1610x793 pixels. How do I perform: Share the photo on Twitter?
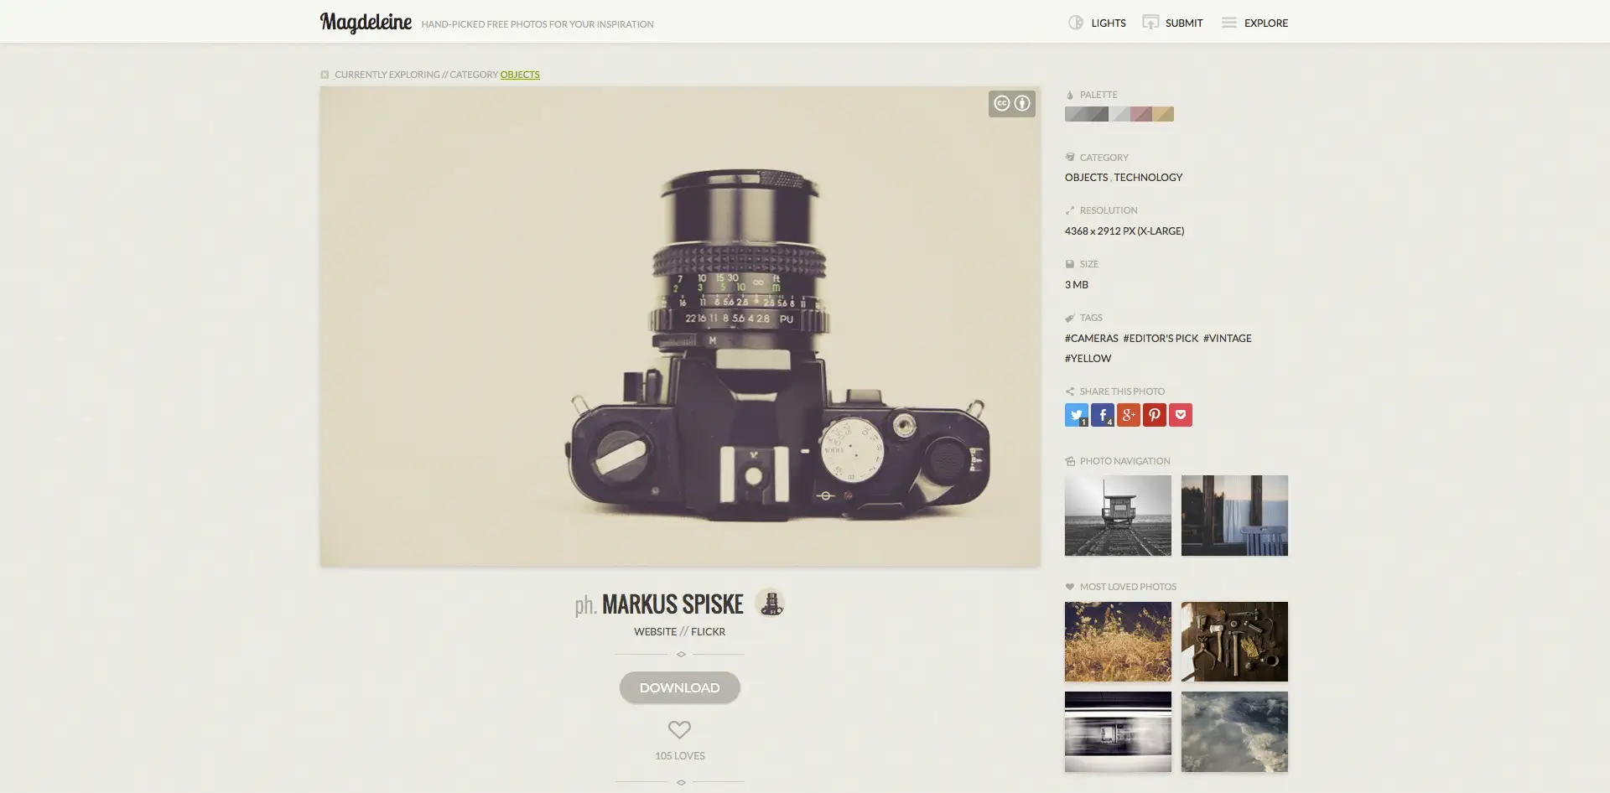click(1077, 415)
